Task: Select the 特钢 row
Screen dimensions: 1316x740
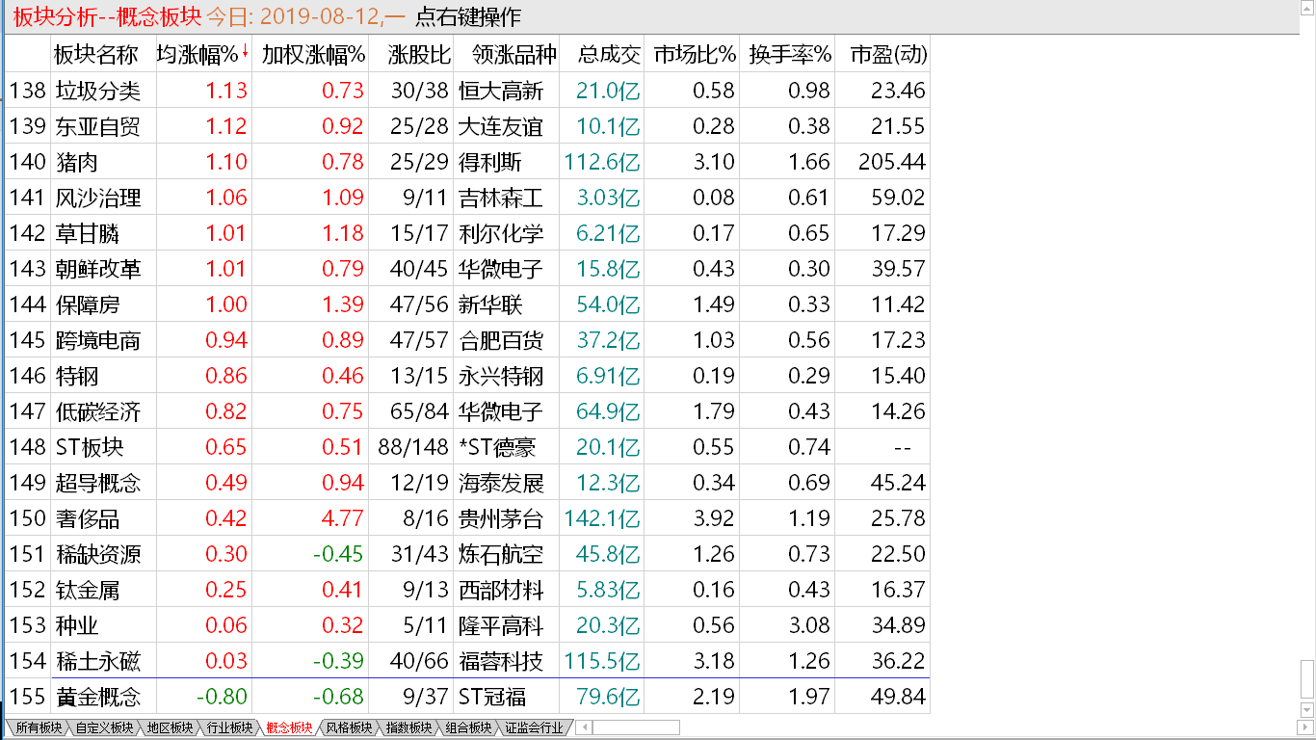Action: click(x=467, y=376)
